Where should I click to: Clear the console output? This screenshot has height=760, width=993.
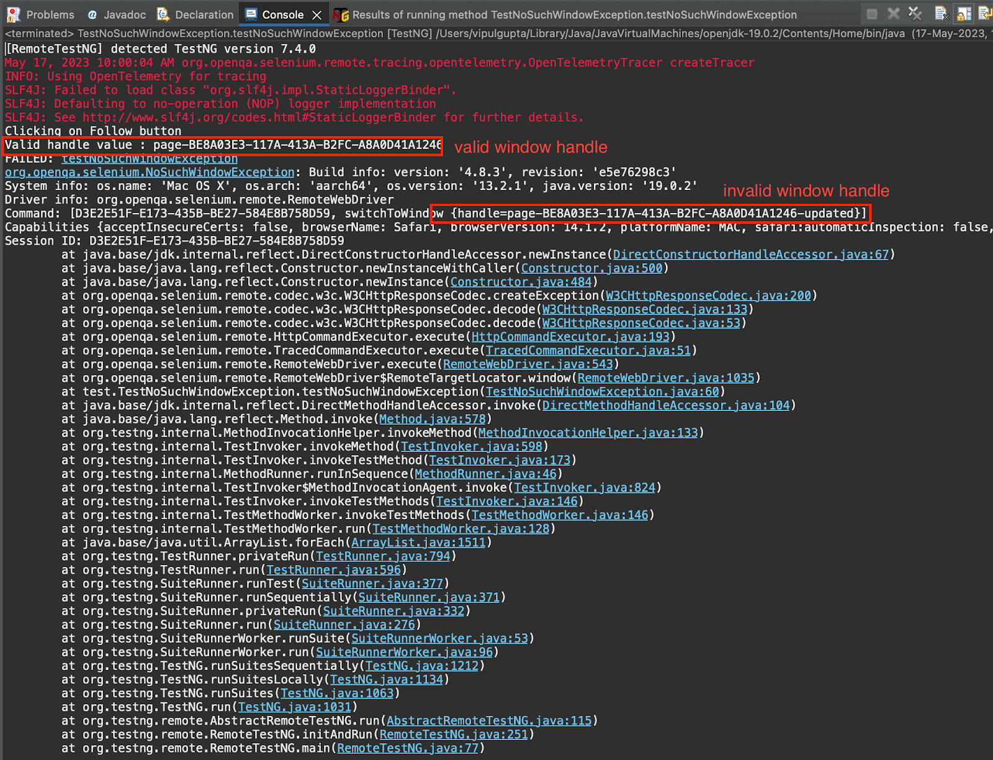[941, 14]
